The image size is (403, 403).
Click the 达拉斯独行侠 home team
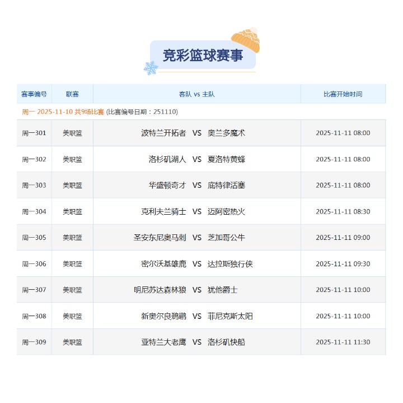point(230,264)
